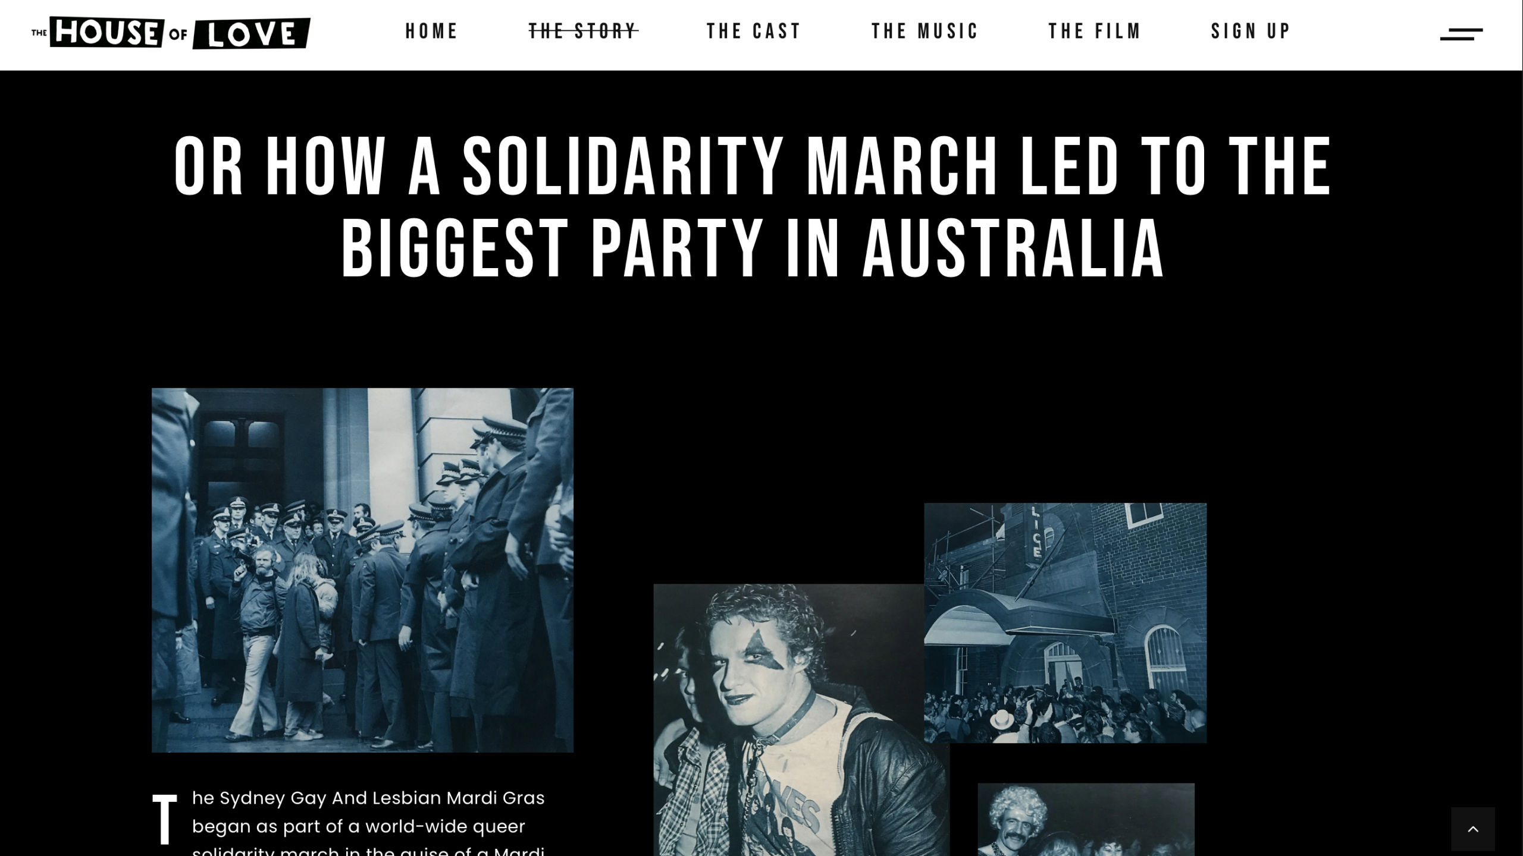Go to the HOME page
The width and height of the screenshot is (1523, 856).
[x=431, y=31]
